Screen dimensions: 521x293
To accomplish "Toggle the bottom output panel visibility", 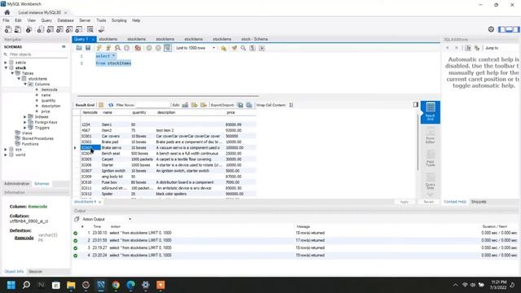I will point(509,29).
